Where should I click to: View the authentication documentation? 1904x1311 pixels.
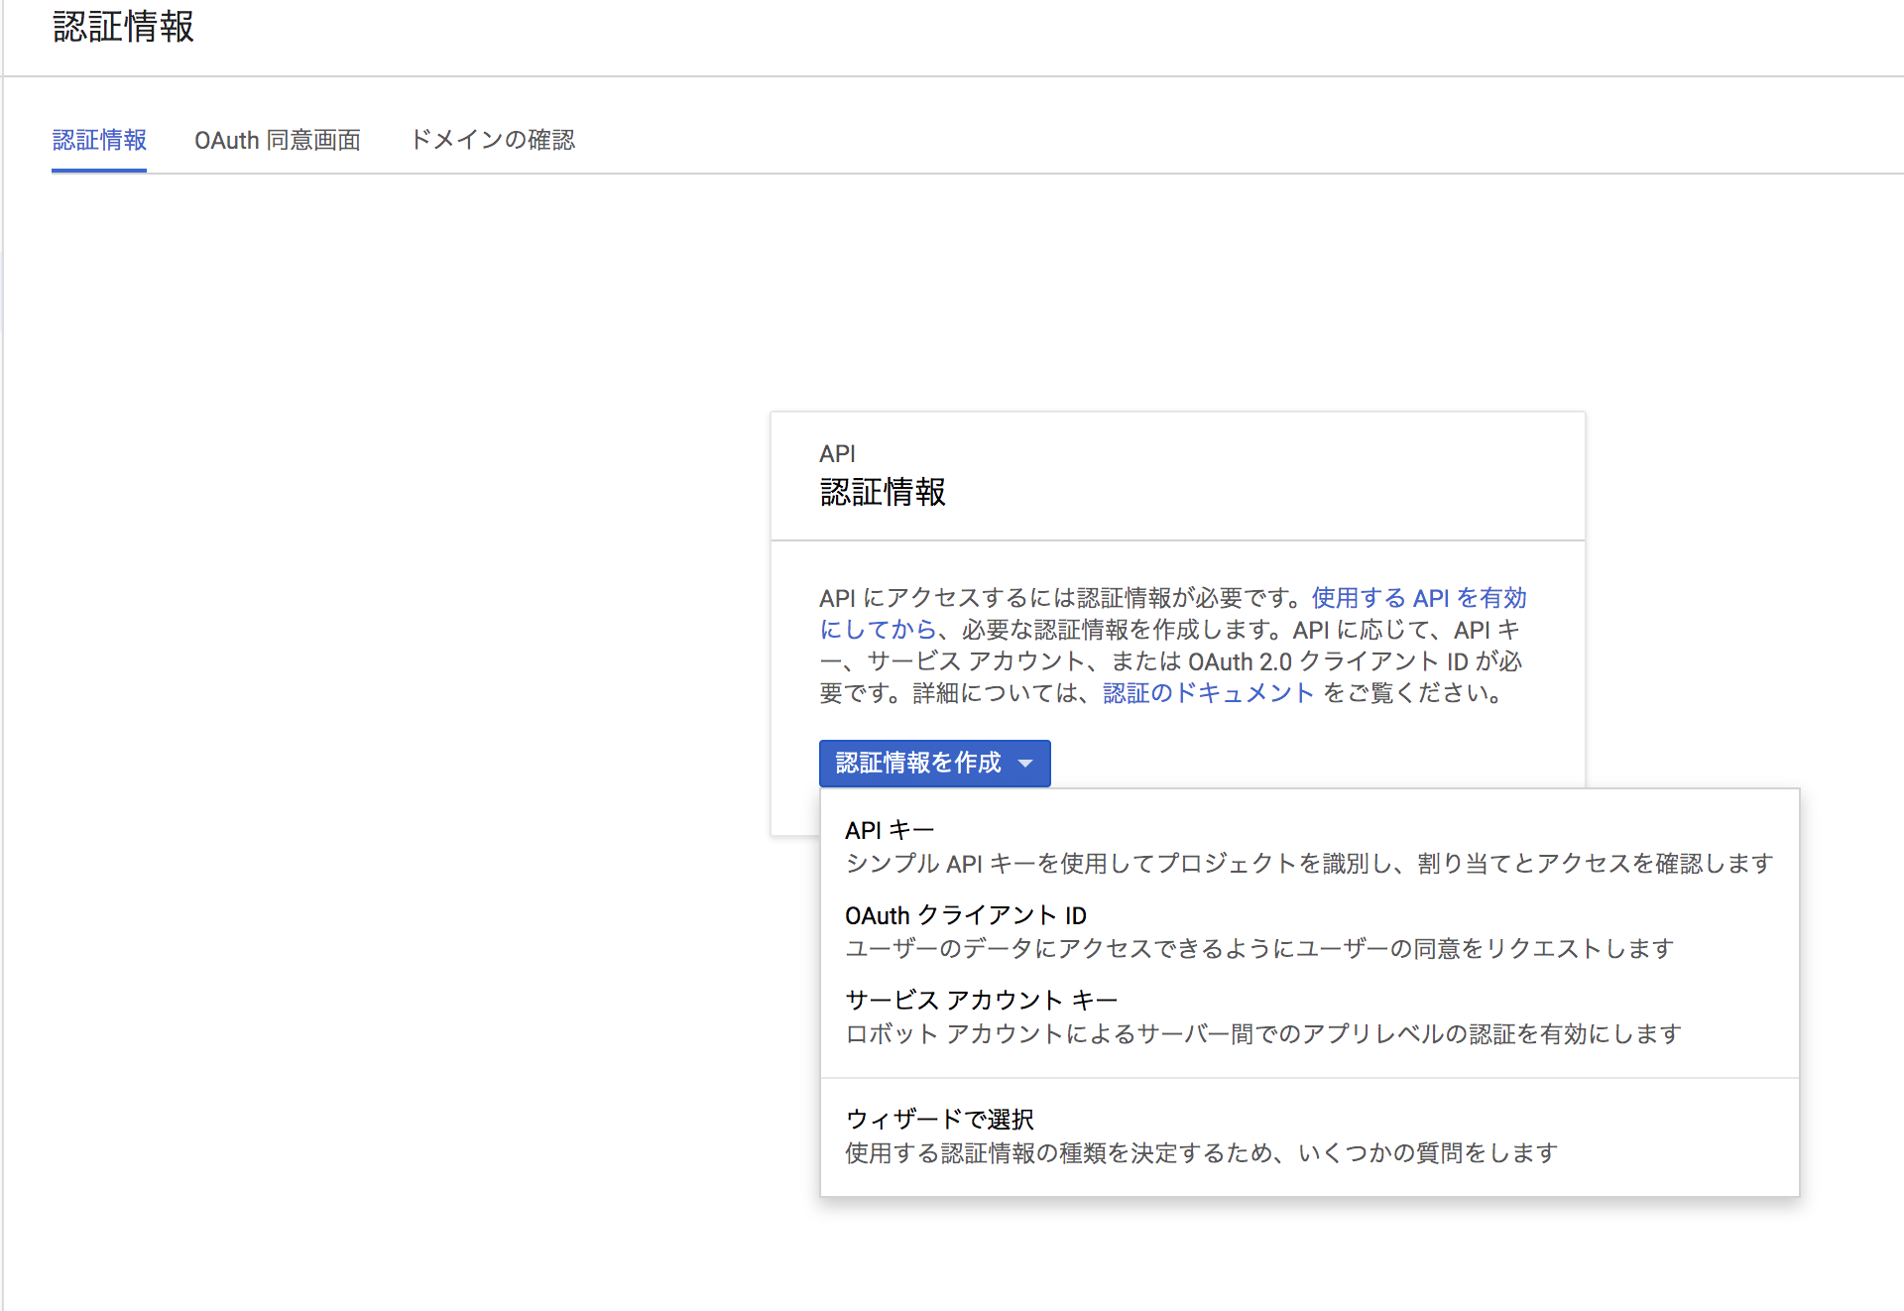tap(1207, 693)
